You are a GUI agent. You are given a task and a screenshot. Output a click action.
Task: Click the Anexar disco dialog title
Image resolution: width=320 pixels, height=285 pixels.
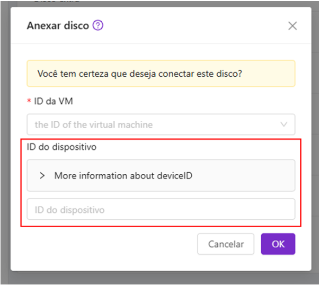tap(58, 26)
